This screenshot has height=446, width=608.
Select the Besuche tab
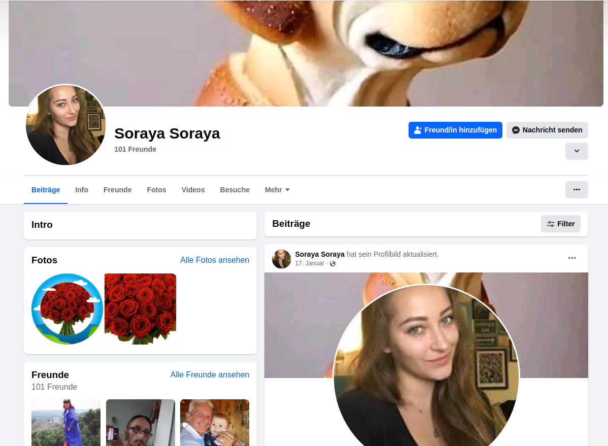[x=235, y=190]
